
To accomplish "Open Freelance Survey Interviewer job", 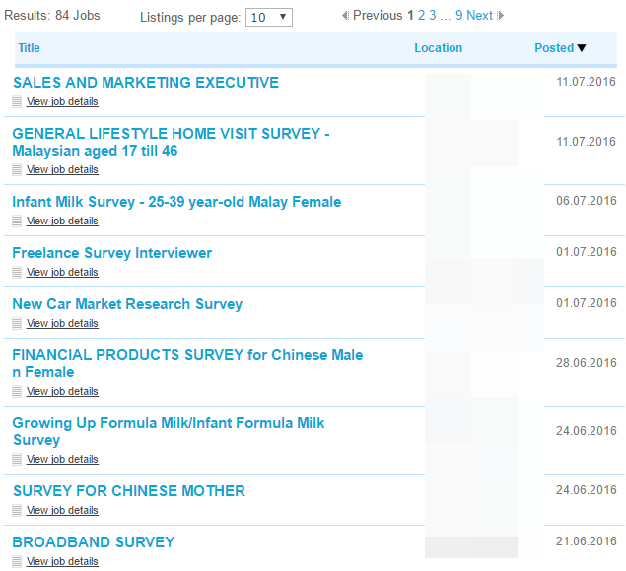I will [111, 253].
